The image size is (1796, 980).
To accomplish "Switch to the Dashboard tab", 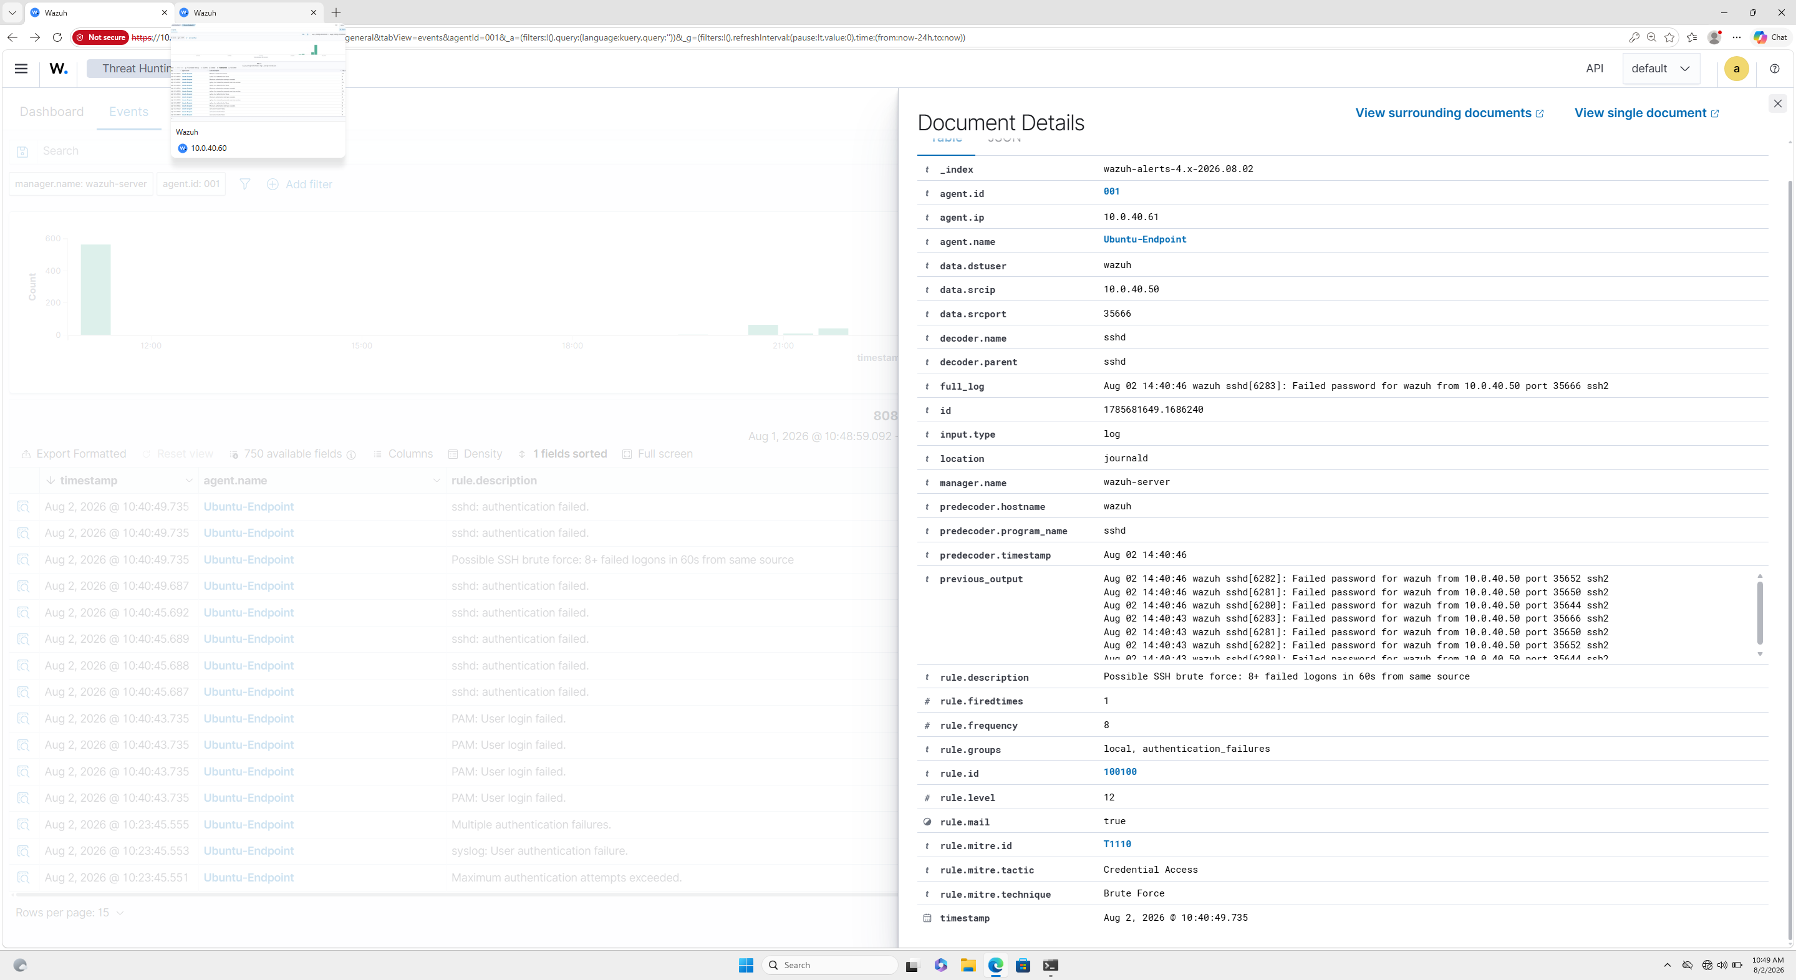I will coord(52,112).
